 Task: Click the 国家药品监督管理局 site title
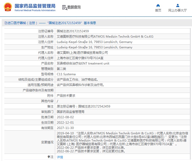point(35,6)
